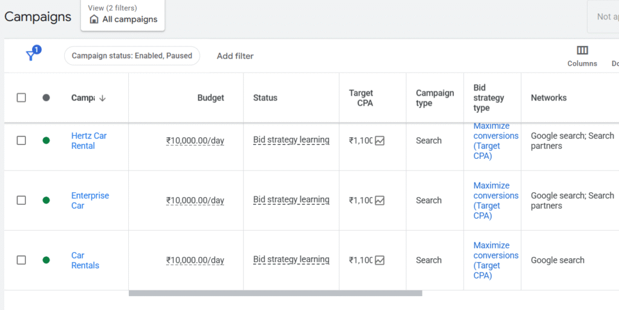Click Bid strategy learning status for Hertz

coord(291,140)
